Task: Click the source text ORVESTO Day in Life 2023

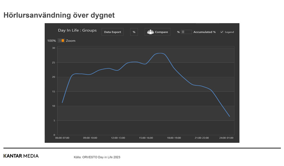Action: (97, 157)
